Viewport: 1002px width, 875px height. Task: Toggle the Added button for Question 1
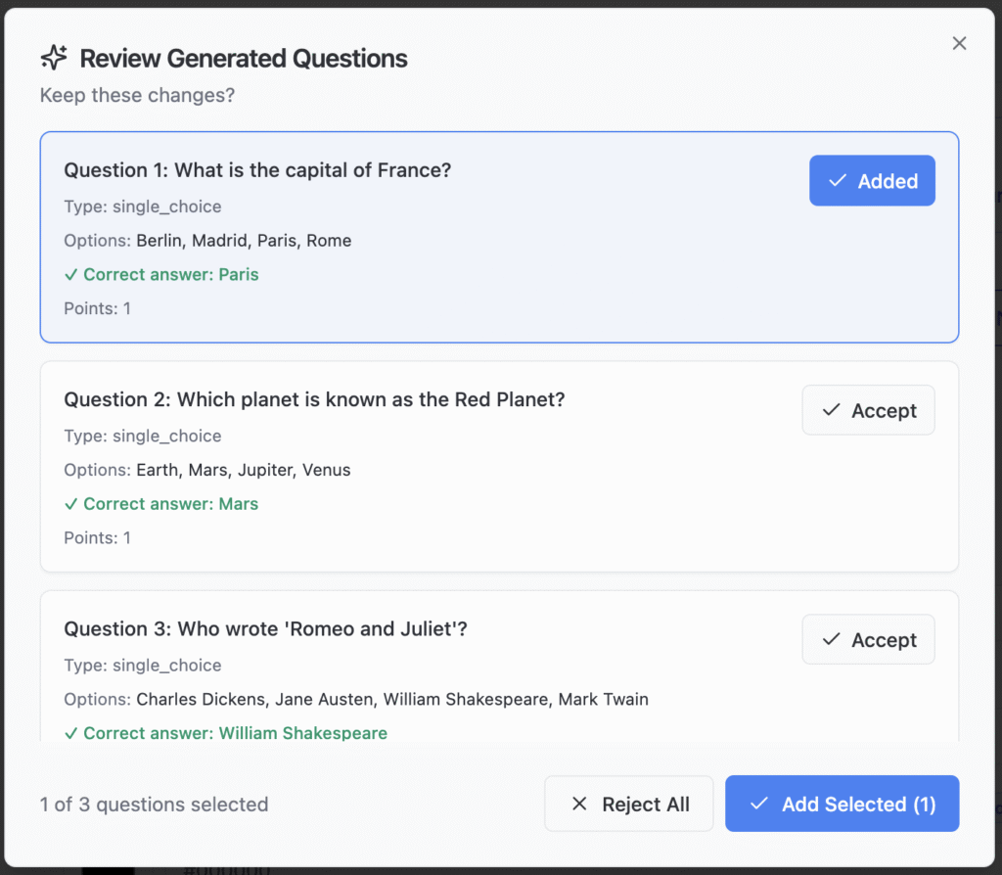871,181
